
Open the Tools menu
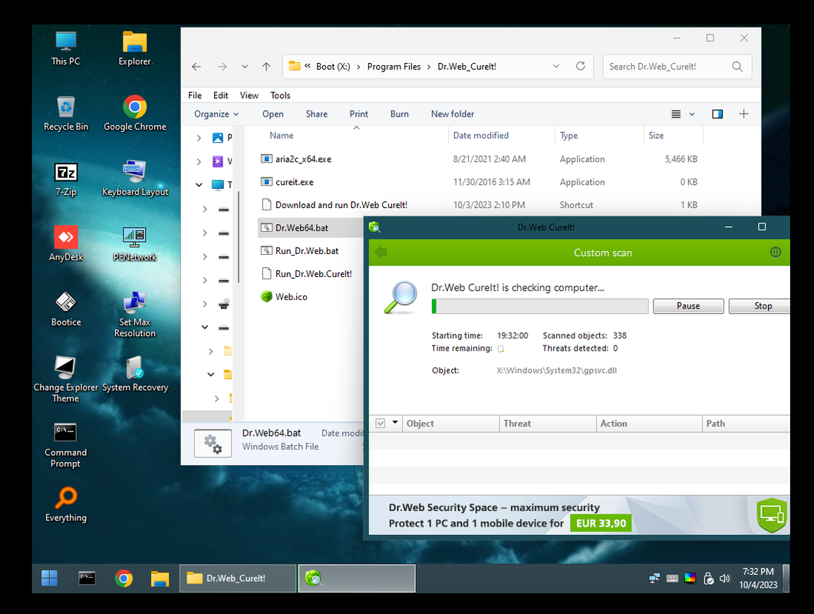pos(280,95)
